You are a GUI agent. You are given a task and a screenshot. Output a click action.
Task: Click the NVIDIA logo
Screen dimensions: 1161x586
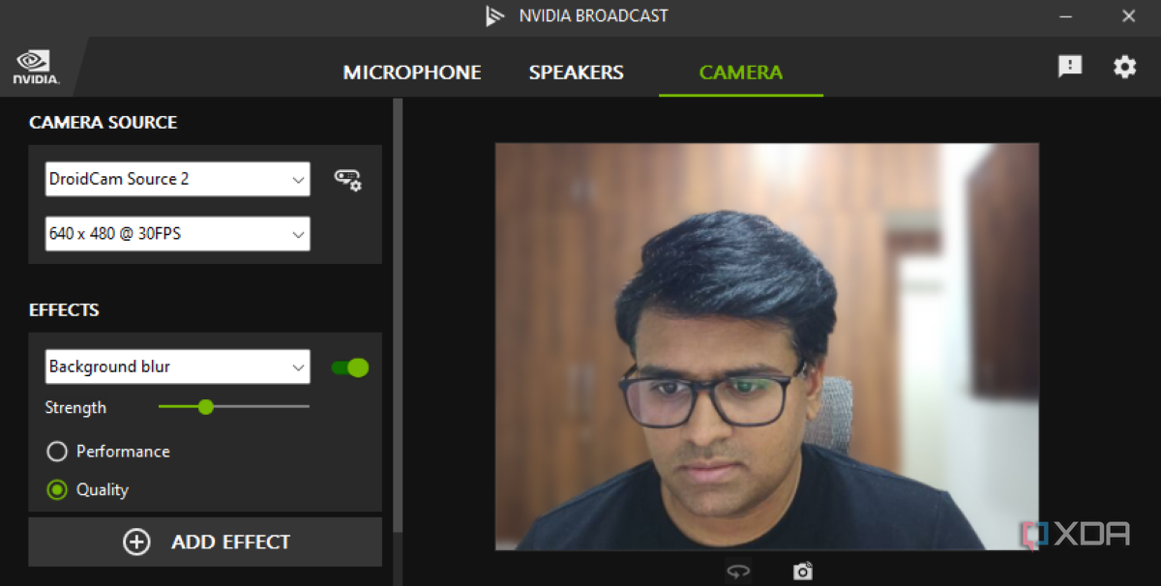36,68
